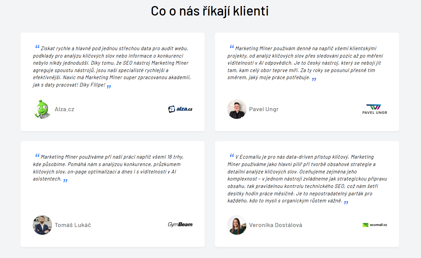This screenshot has width=421, height=258.
Task: Click Veronika Dostálová's profile photo
Action: tap(237, 225)
